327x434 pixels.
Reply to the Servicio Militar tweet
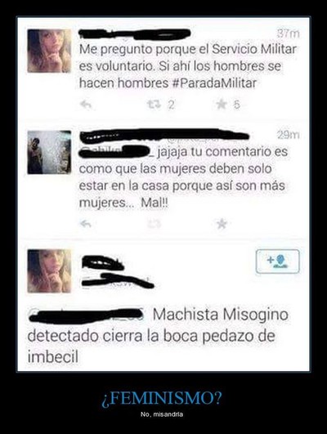[x=86, y=105]
